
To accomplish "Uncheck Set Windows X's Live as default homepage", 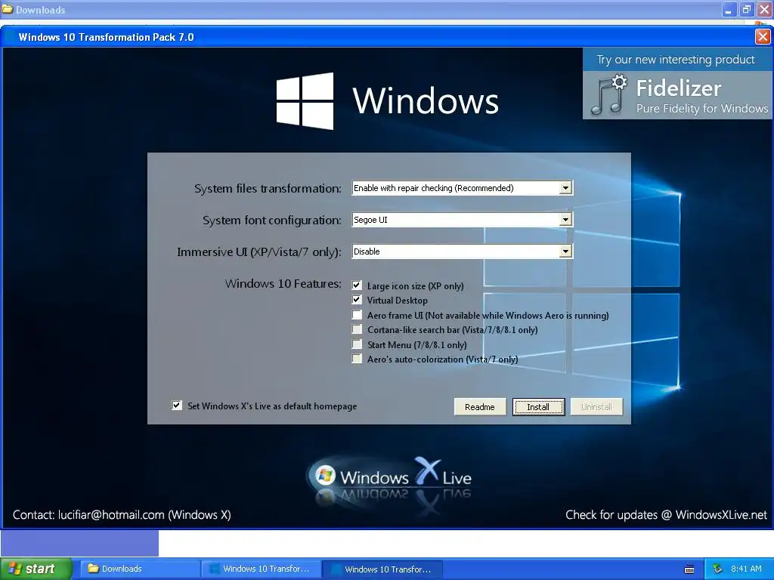I will pyautogui.click(x=177, y=406).
